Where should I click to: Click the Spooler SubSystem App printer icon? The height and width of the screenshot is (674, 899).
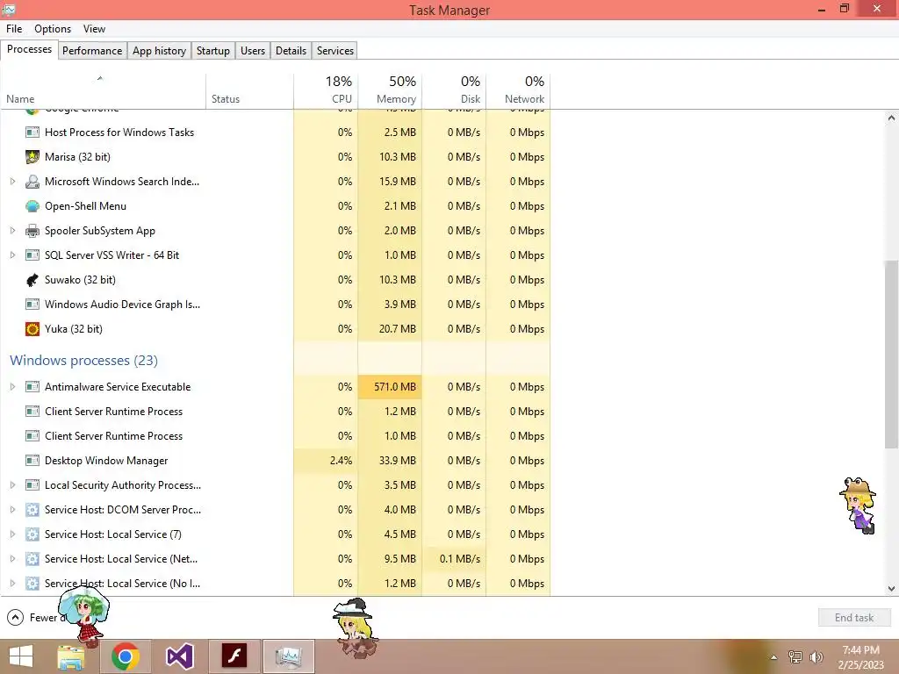(x=32, y=231)
